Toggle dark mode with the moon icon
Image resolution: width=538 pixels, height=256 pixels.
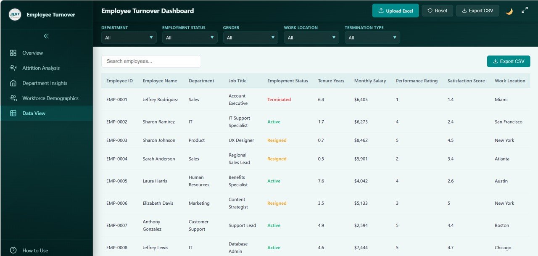click(509, 11)
